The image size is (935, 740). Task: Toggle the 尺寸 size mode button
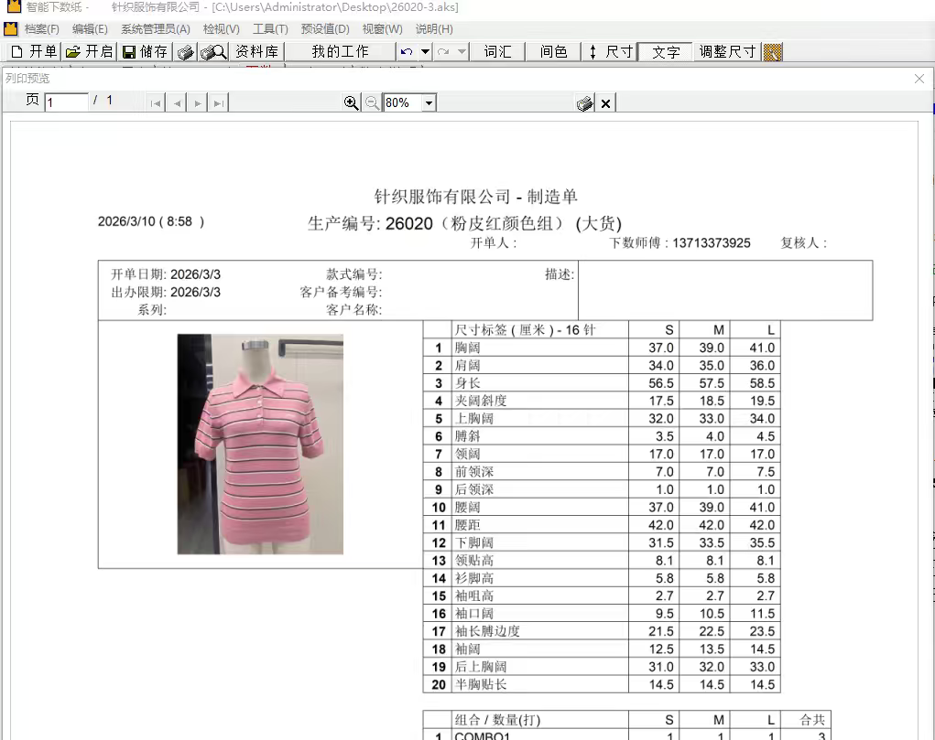point(610,52)
